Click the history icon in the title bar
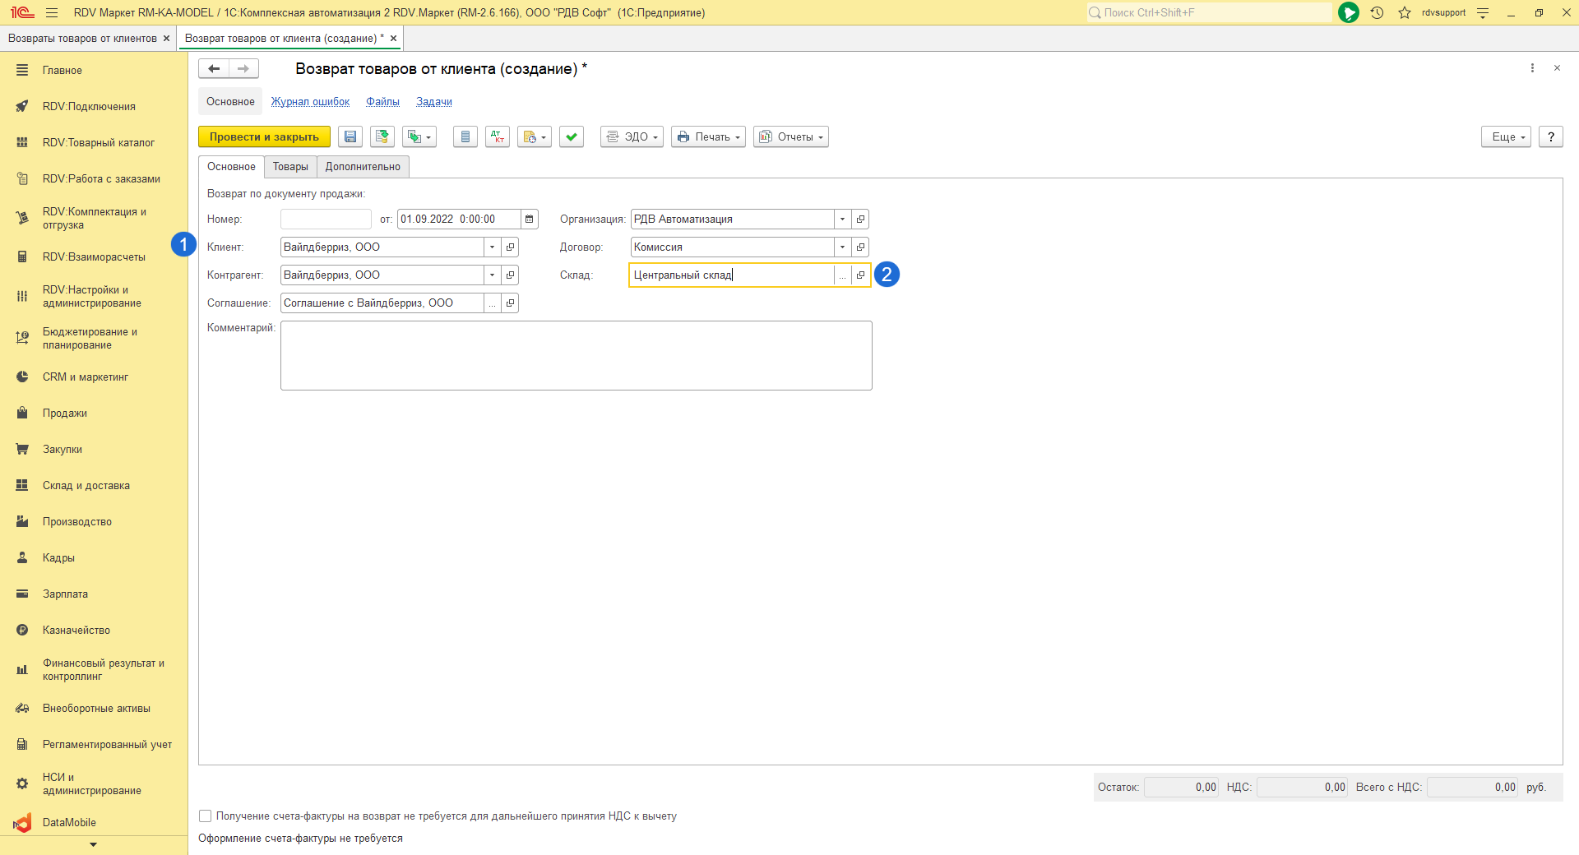 pyautogui.click(x=1378, y=12)
